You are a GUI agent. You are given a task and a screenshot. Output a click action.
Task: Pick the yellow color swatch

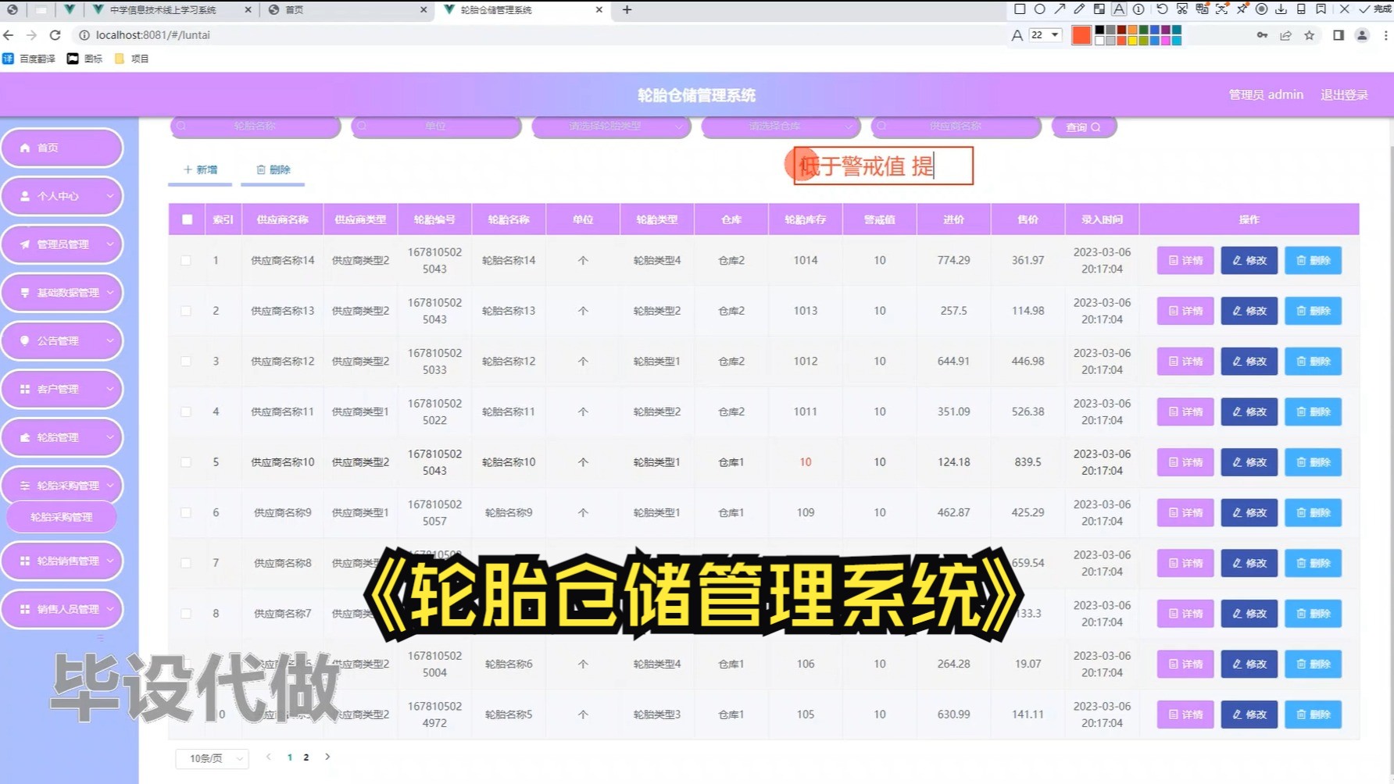coord(1132,41)
